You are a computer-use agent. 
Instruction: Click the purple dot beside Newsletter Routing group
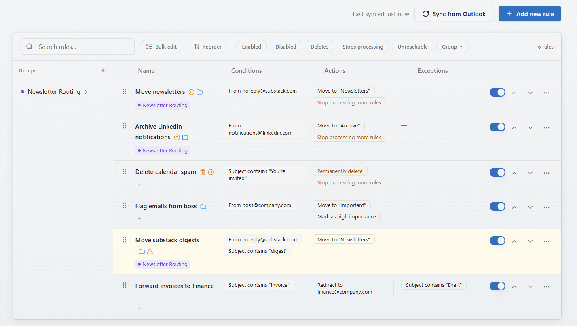(x=22, y=91)
